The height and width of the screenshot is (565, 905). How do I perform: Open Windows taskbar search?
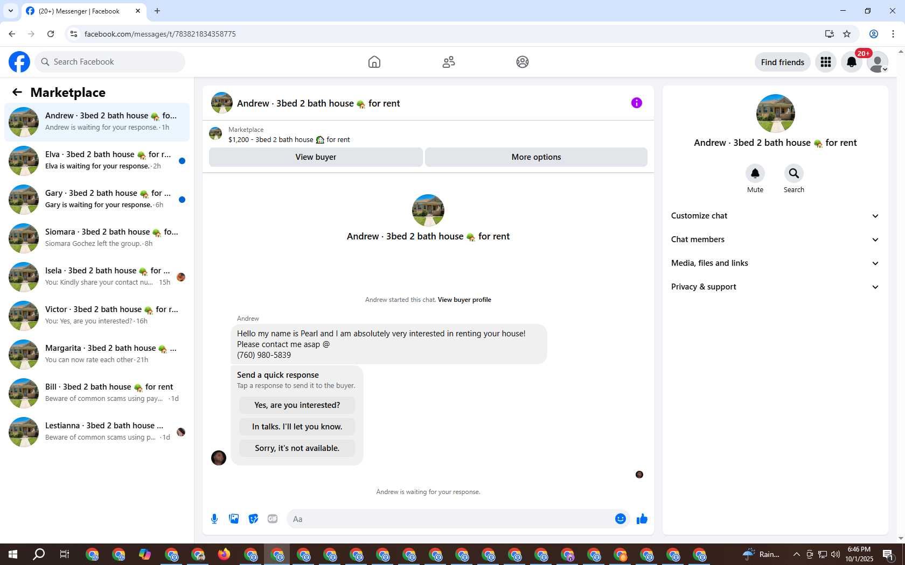coord(39,554)
